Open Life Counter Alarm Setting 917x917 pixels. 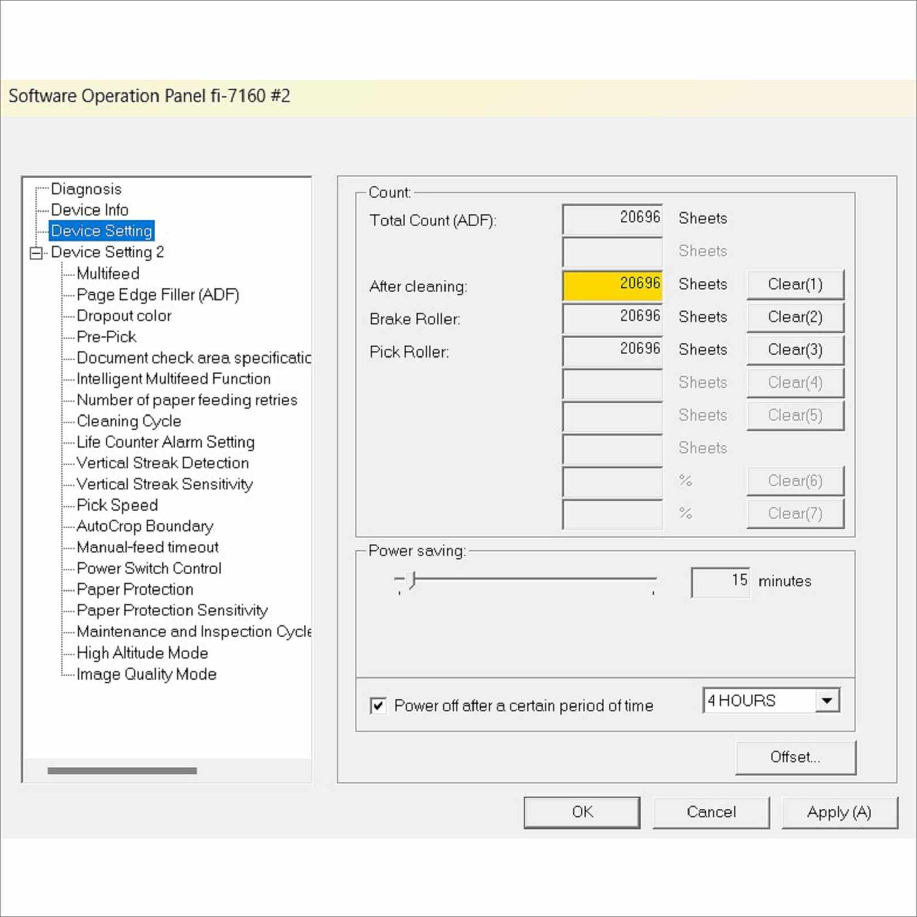[x=165, y=442]
